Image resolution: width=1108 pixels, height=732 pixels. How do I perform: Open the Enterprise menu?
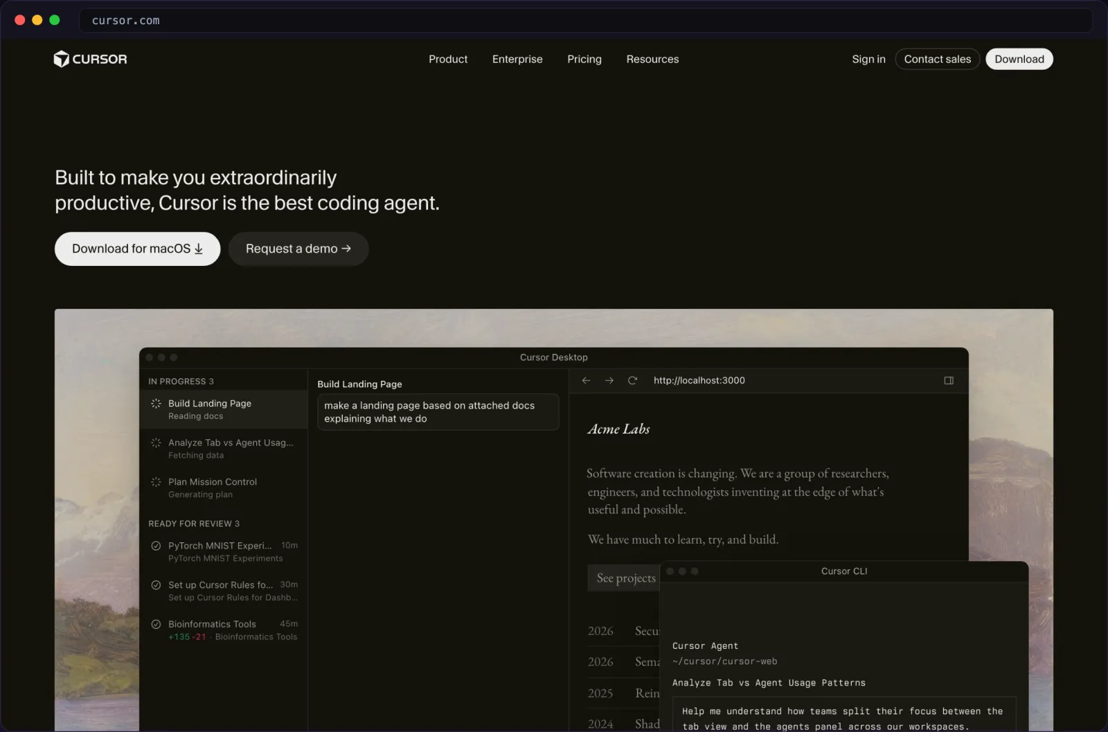coord(517,59)
